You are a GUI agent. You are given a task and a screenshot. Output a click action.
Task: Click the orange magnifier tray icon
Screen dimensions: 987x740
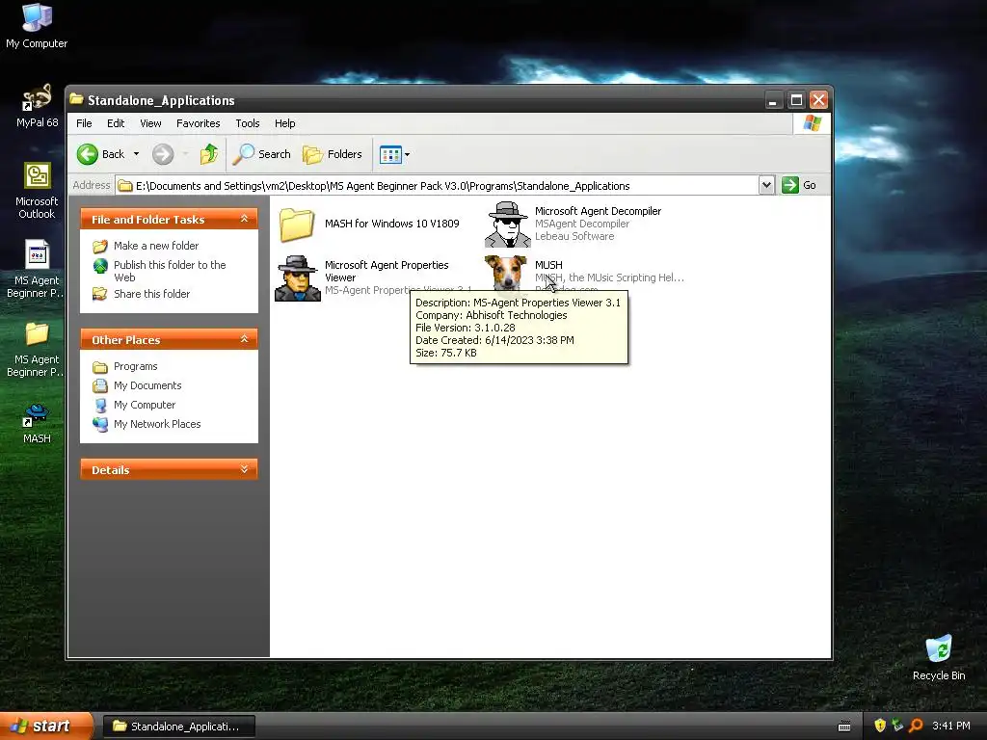pos(916,726)
